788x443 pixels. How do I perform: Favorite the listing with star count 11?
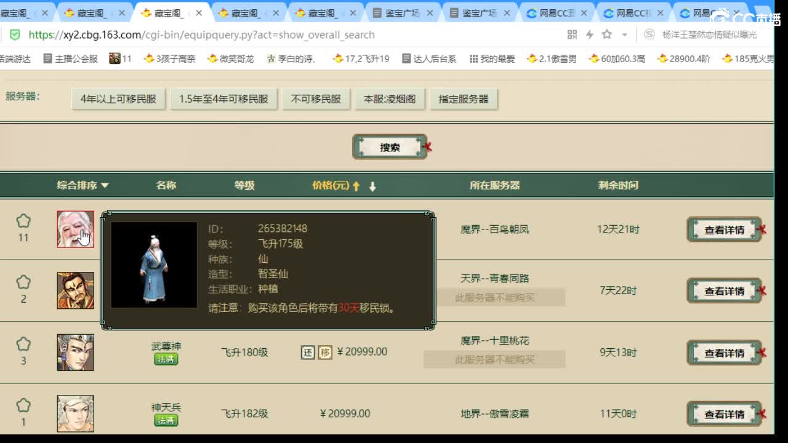click(23, 221)
